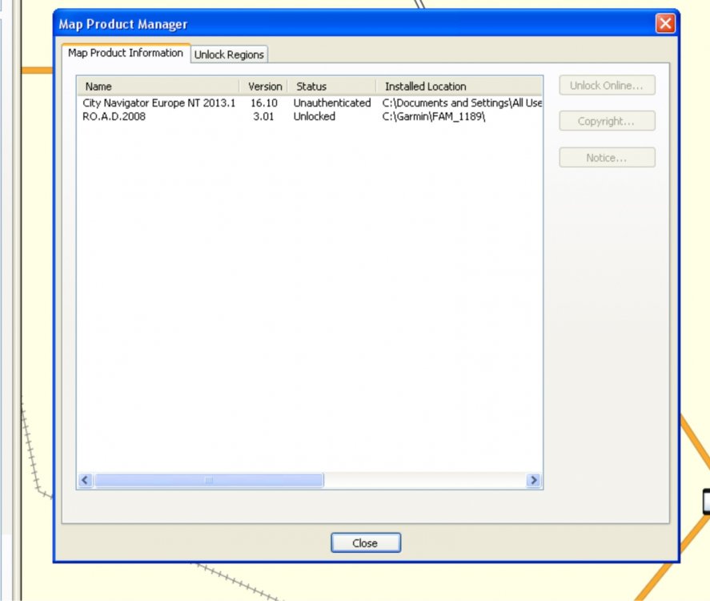The image size is (710, 601).
Task: Select the City Navigator Europe NT 2013.1 row
Action: 310,103
